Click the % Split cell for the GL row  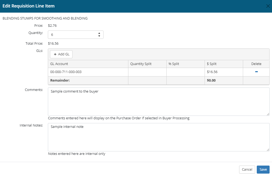point(185,72)
